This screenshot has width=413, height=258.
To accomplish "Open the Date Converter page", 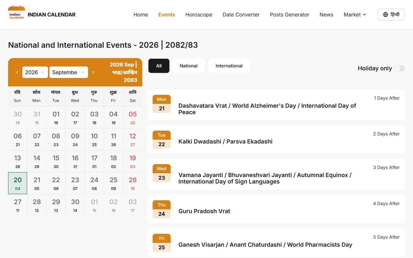I will pos(241,15).
